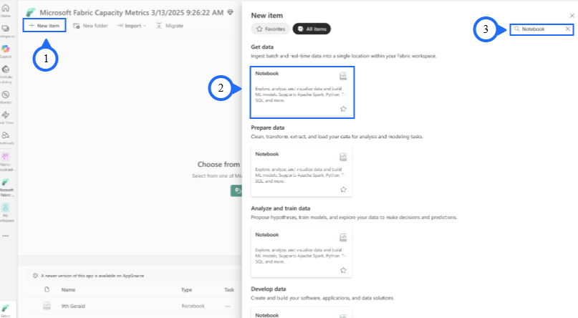Switch to the Favorites filter tab
Screen dimensions: 578x318
coord(270,29)
